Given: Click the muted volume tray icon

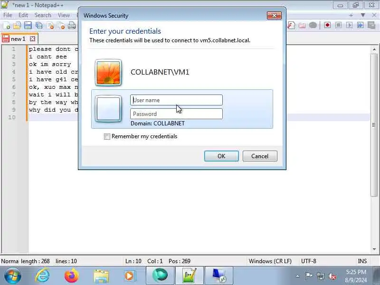Looking at the screenshot, I should 332,276.
